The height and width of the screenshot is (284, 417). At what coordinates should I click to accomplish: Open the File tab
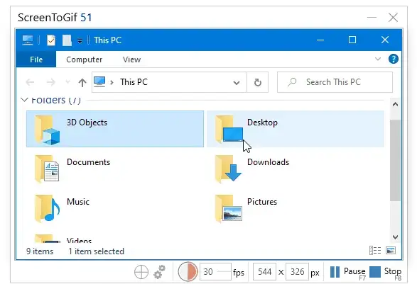point(36,59)
